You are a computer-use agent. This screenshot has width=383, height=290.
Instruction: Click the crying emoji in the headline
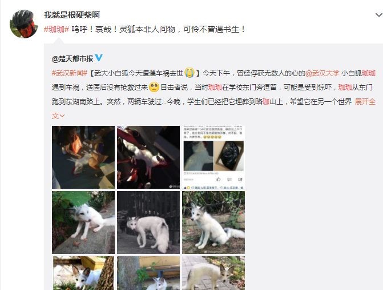click(x=190, y=73)
